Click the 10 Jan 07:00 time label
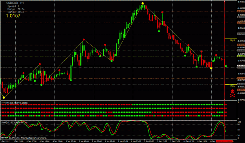The image size is (245, 143). (x=189, y=141)
